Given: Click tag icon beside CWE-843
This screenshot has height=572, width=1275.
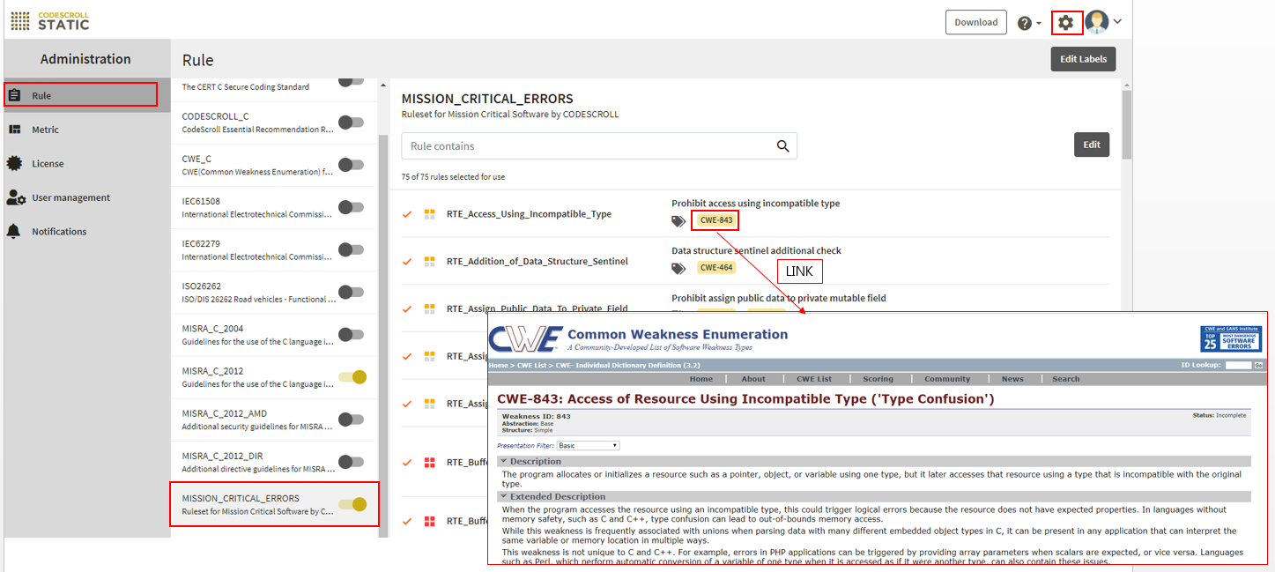Looking at the screenshot, I should coord(678,221).
